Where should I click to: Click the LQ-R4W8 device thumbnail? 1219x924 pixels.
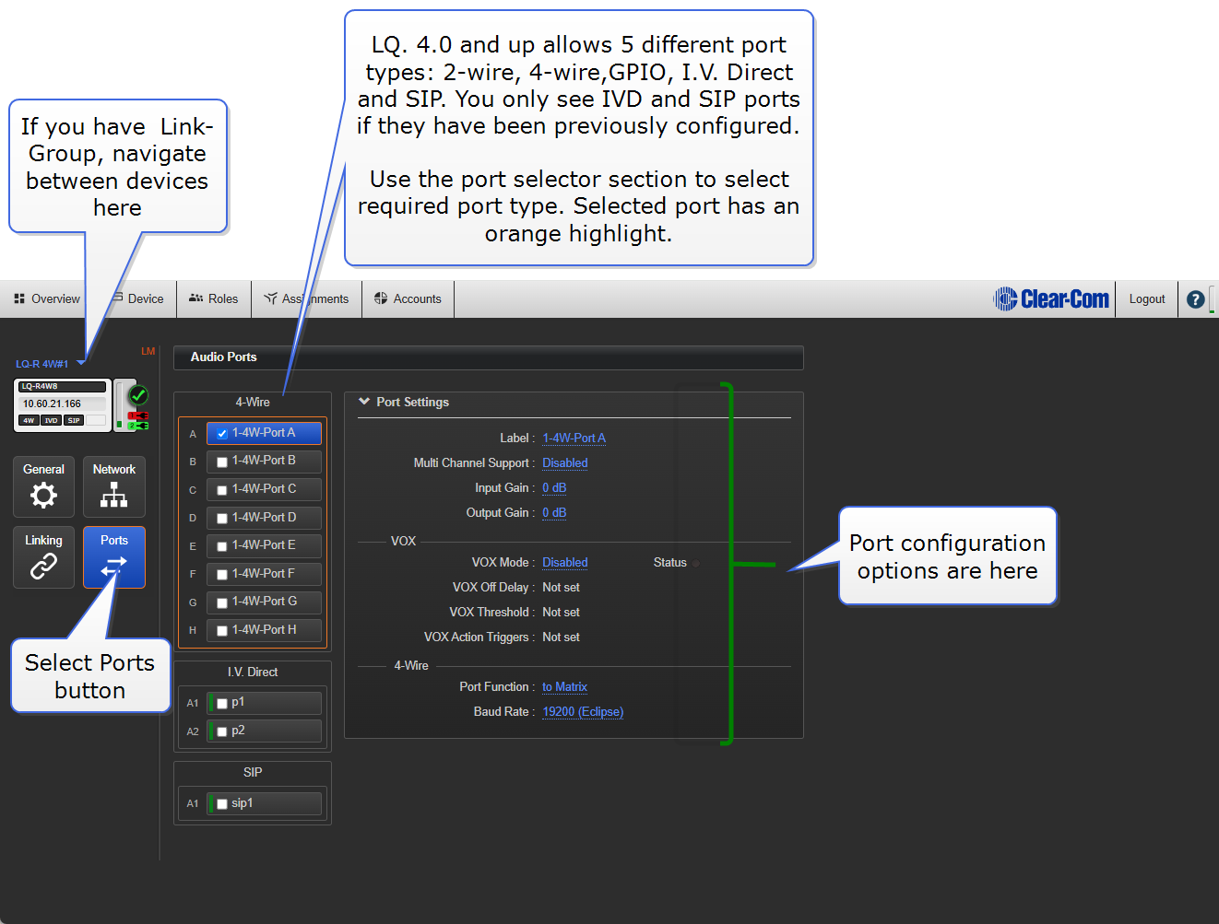[x=63, y=404]
